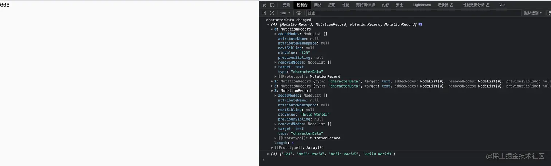Open the 元素 tab

click(286, 5)
